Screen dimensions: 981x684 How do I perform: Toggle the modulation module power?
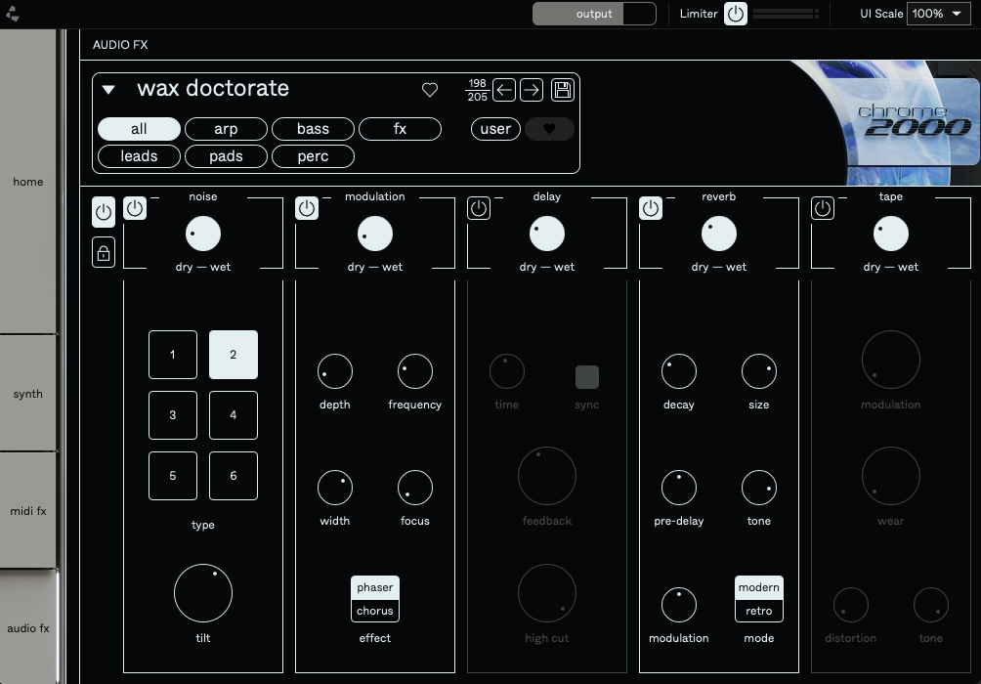coord(307,208)
